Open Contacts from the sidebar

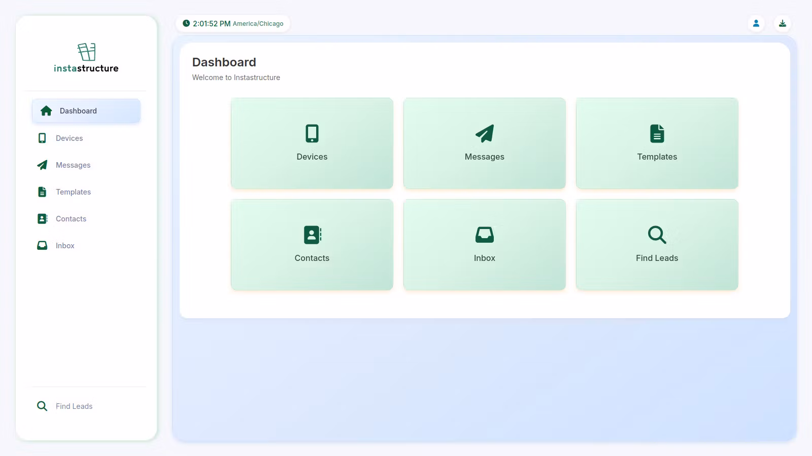[71, 219]
